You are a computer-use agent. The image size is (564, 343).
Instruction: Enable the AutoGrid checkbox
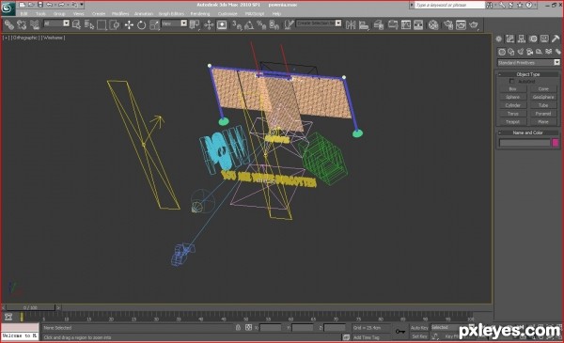(512, 81)
